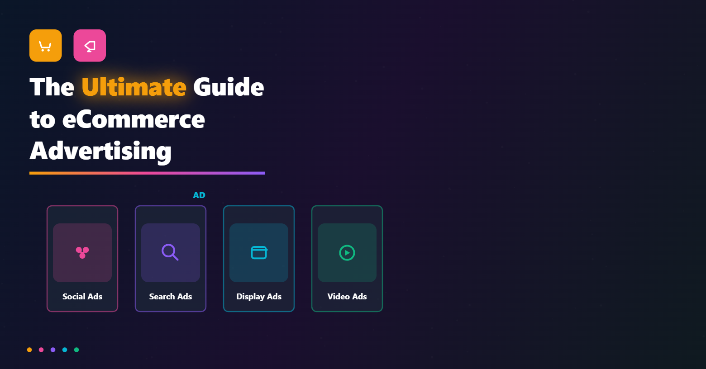Image resolution: width=706 pixels, height=369 pixels.
Task: Select the green carousel dot
Action: 76,350
